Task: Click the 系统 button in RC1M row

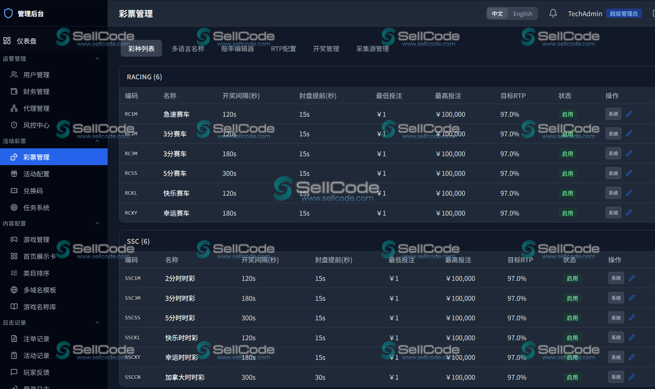Action: (x=613, y=114)
